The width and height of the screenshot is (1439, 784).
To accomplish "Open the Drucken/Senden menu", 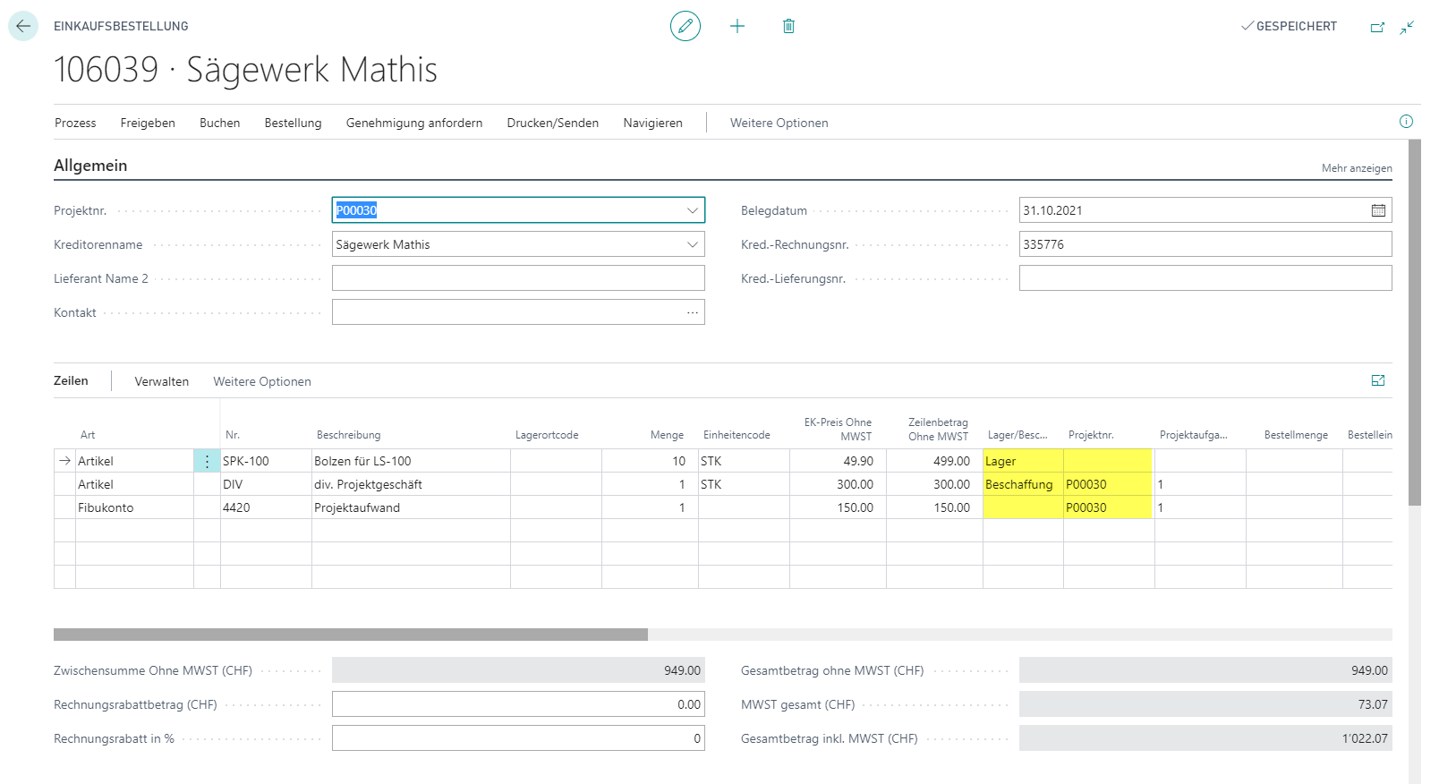I will (x=553, y=123).
